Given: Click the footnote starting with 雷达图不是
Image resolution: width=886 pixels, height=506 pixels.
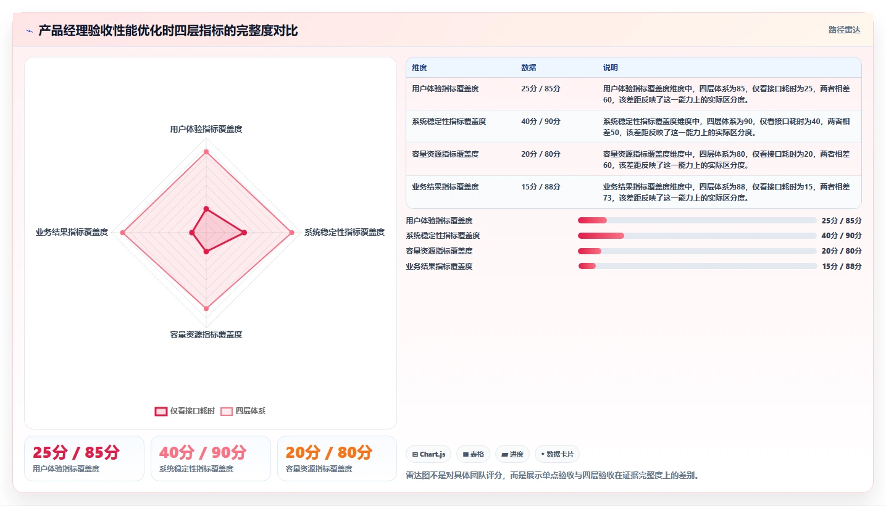Looking at the screenshot, I should (x=553, y=476).
